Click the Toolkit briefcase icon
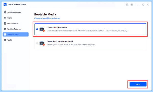 point(5,40)
